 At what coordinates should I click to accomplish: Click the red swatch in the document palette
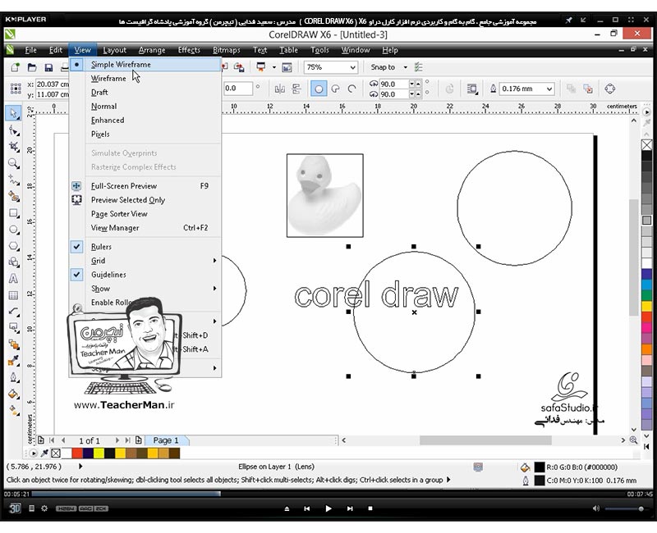77,453
